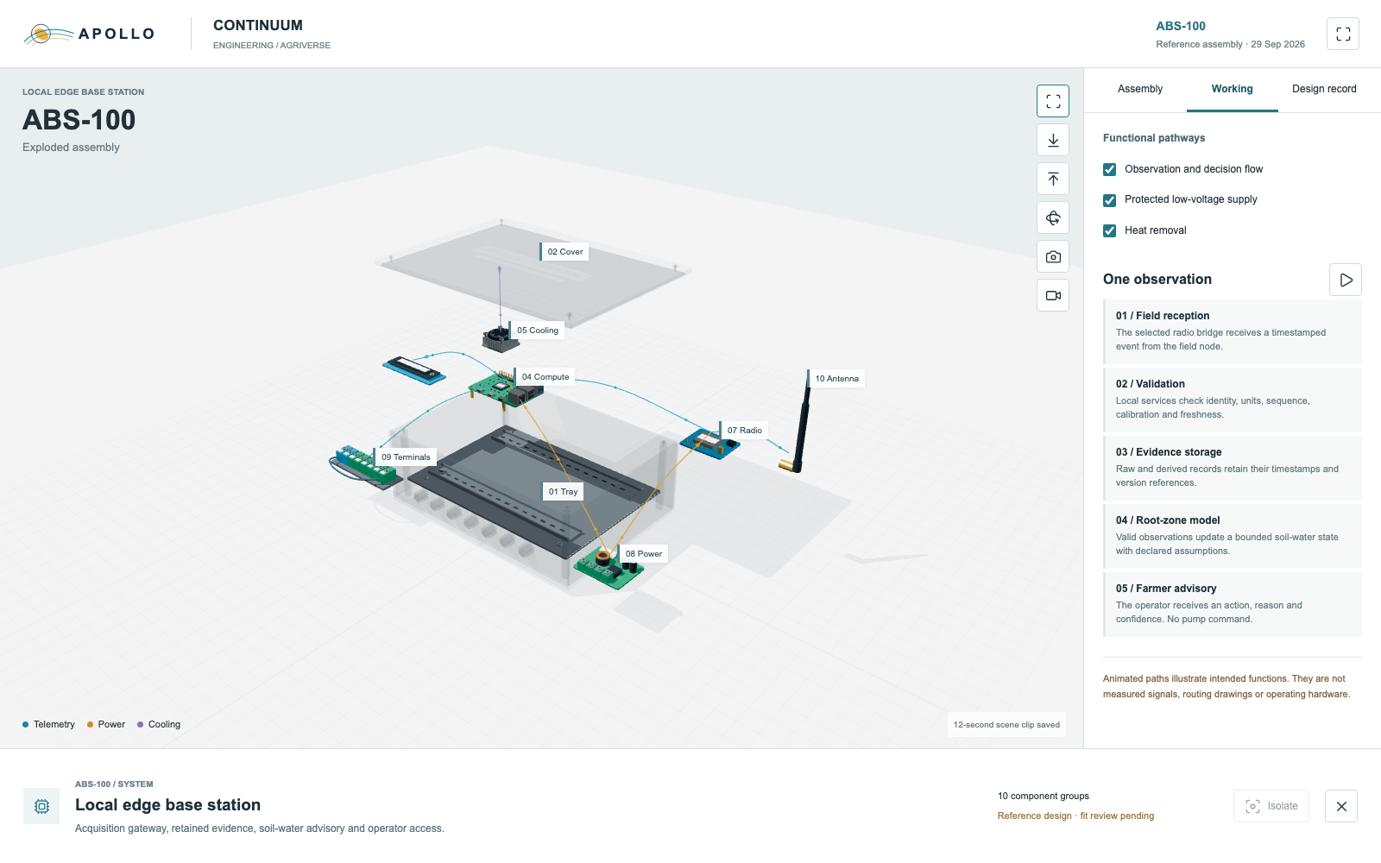
Task: Click the ABS-100 / SYSTEM breadcrumb label
Action: pos(114,784)
